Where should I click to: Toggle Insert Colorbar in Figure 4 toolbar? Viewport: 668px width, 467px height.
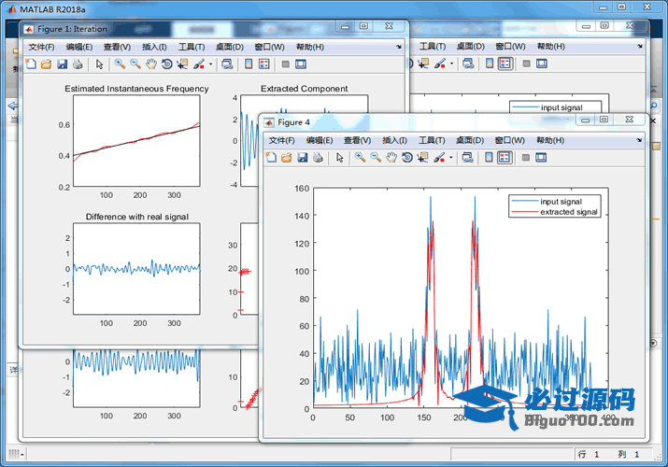point(489,158)
